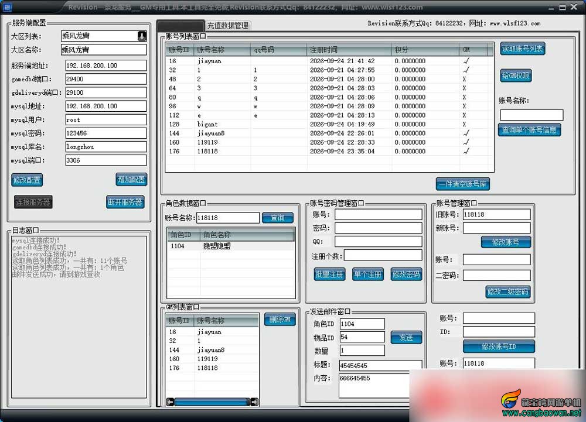Focus the 新账号 input field
The height and width of the screenshot is (422, 586).
pyautogui.click(x=497, y=228)
